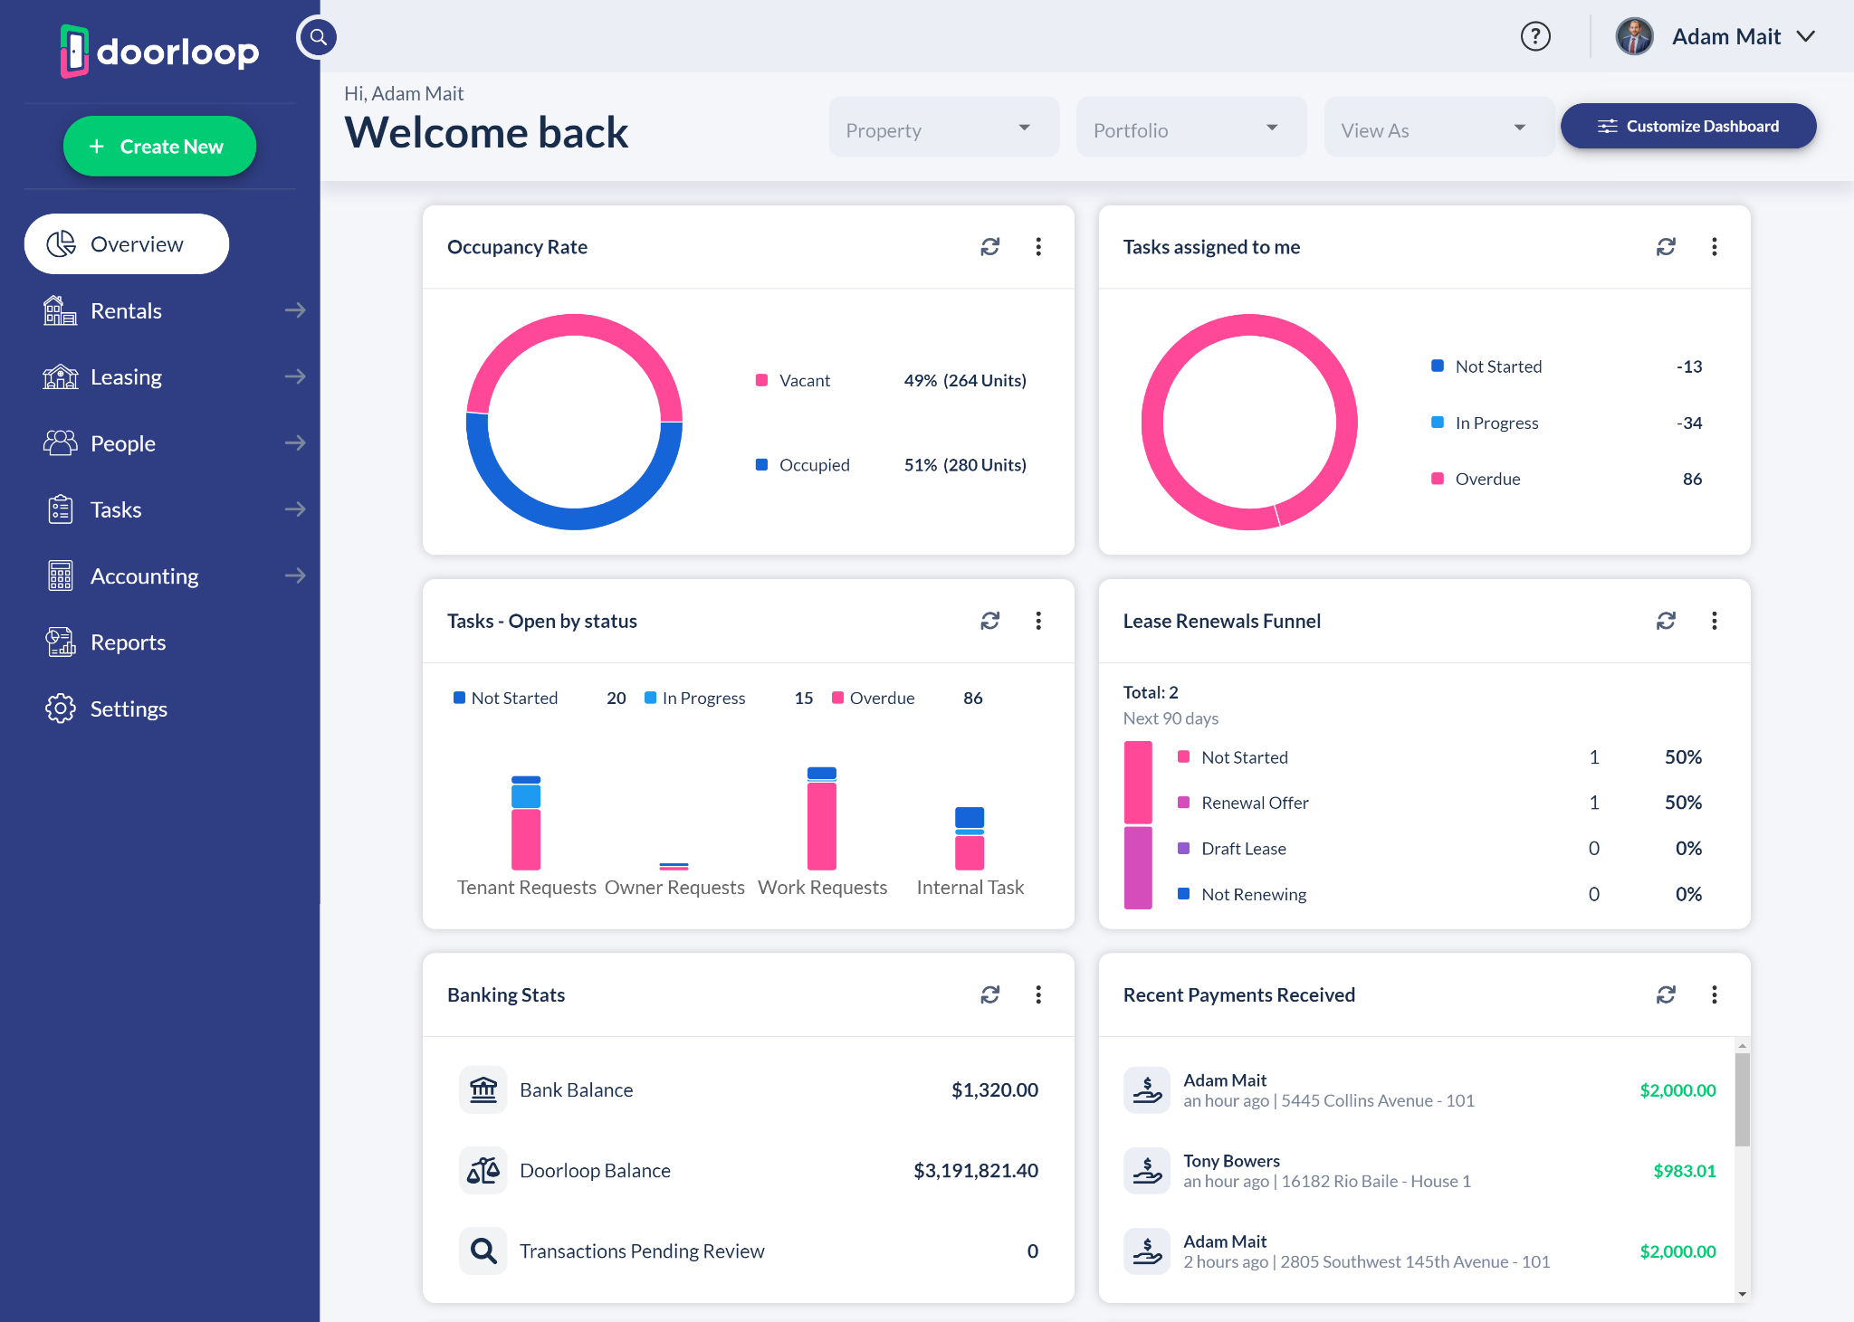The image size is (1854, 1322).
Task: Open the search icon near the logo
Action: point(317,37)
